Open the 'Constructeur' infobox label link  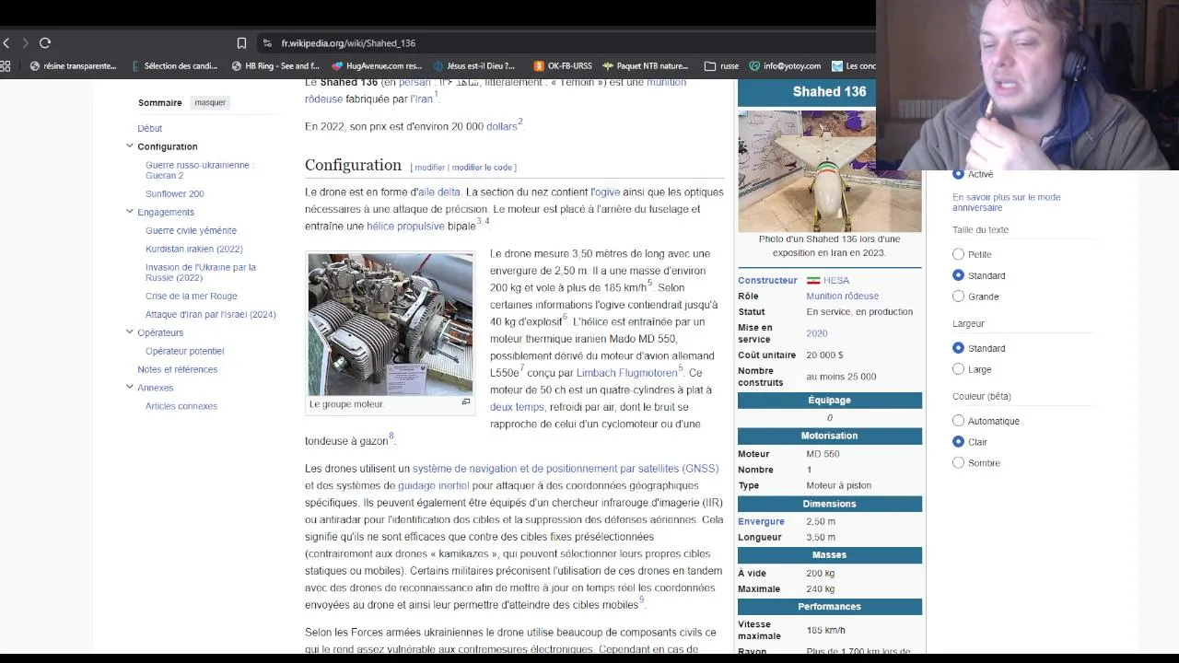(767, 280)
